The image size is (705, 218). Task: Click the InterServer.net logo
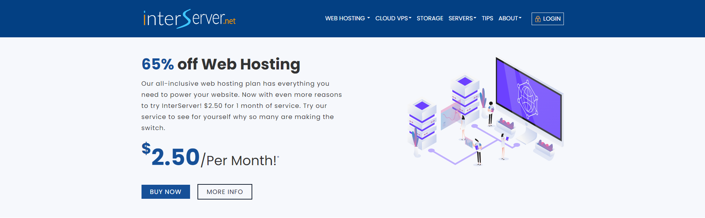coord(189,18)
